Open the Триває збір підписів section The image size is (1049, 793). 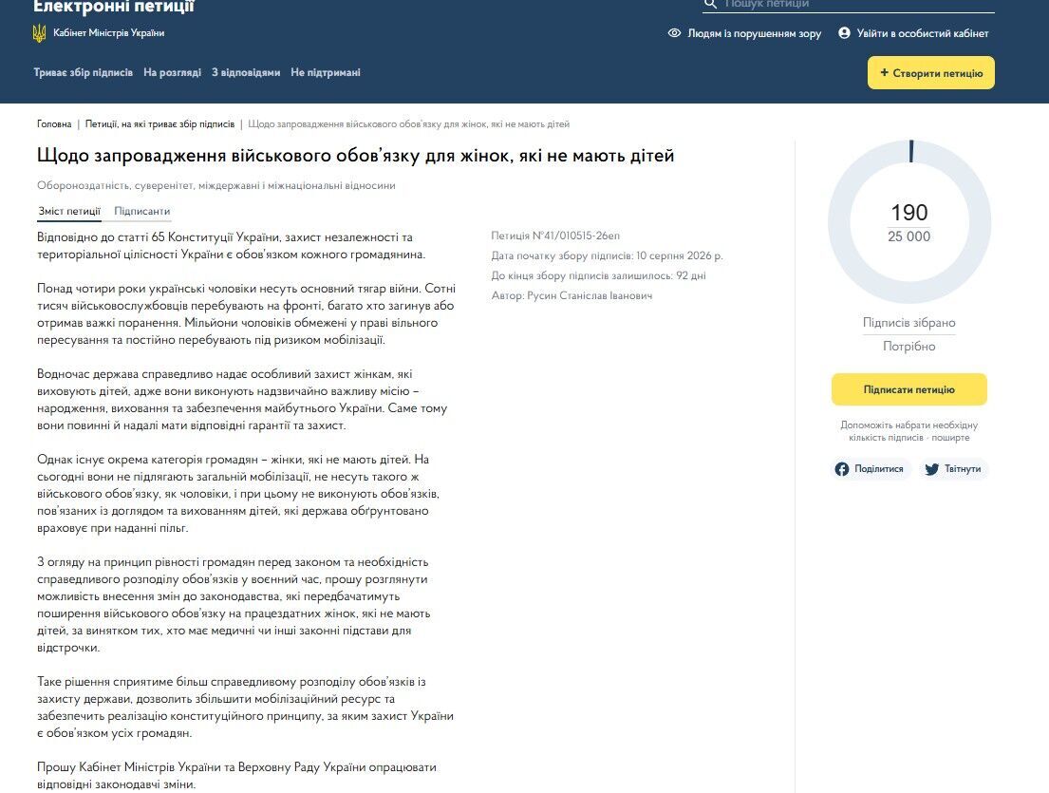point(83,72)
